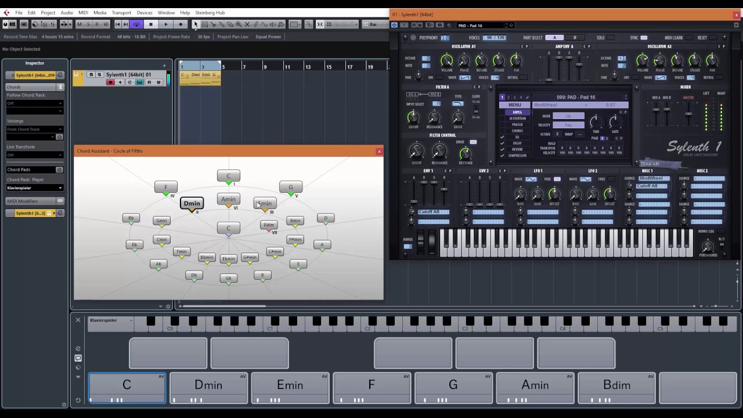743x418 pixels.
Task: Solo the Sylenth1 track with the s button
Action: [x=99, y=74]
